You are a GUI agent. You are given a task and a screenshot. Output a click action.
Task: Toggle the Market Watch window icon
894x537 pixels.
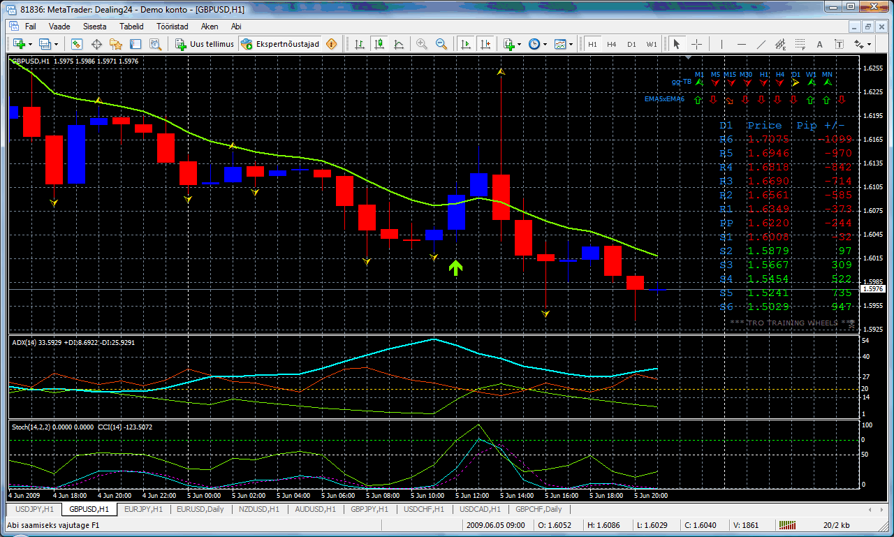point(77,44)
